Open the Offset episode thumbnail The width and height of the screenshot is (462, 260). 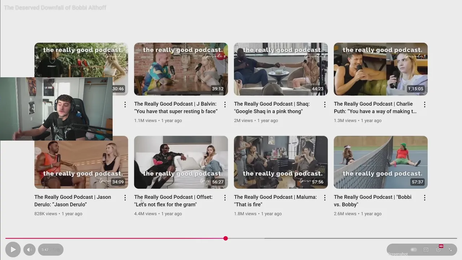coord(181,162)
